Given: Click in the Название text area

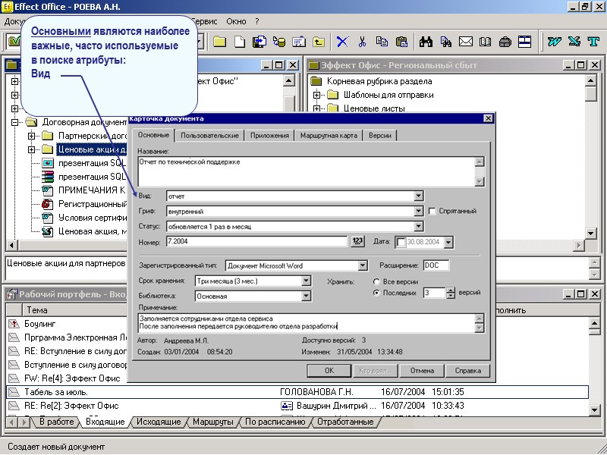Looking at the screenshot, I should click(307, 171).
